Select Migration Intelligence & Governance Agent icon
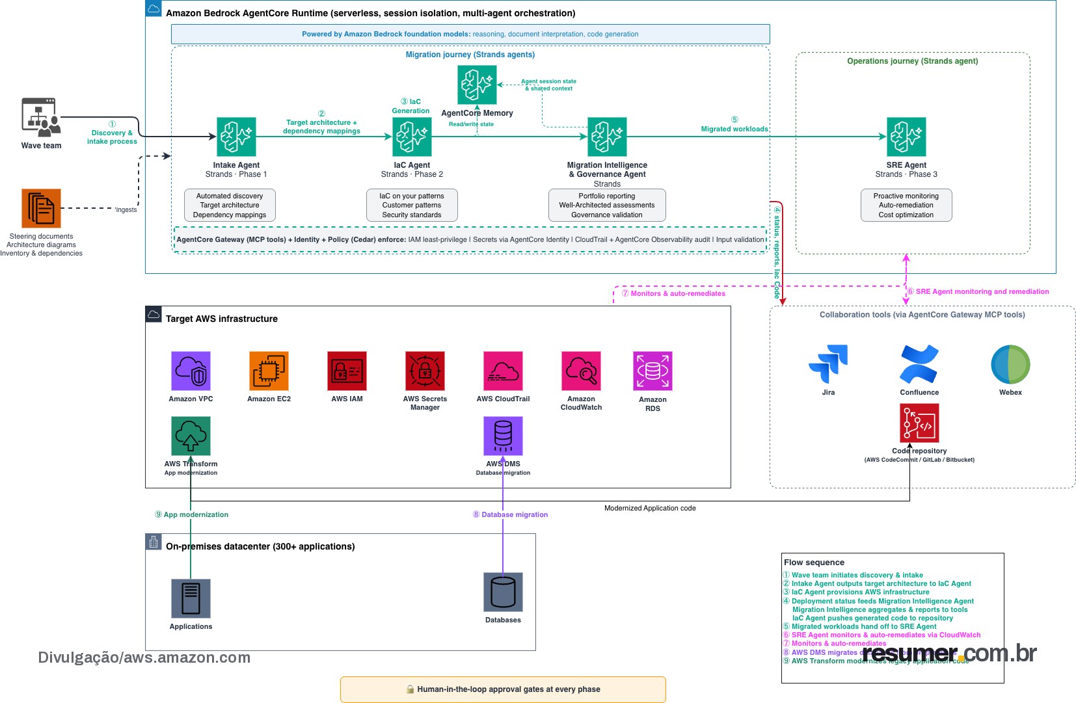The height and width of the screenshot is (703, 1076). pyautogui.click(x=607, y=137)
